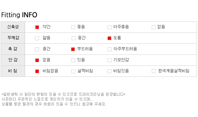Tick the 기모안감 checkbox
This screenshot has width=198, height=117.
point(109,60)
